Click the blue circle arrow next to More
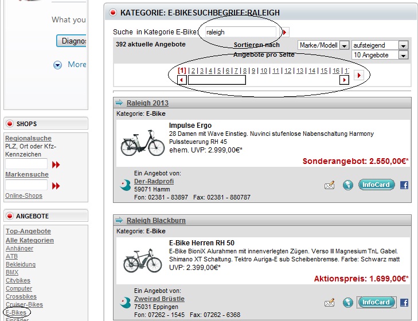 click(x=57, y=65)
